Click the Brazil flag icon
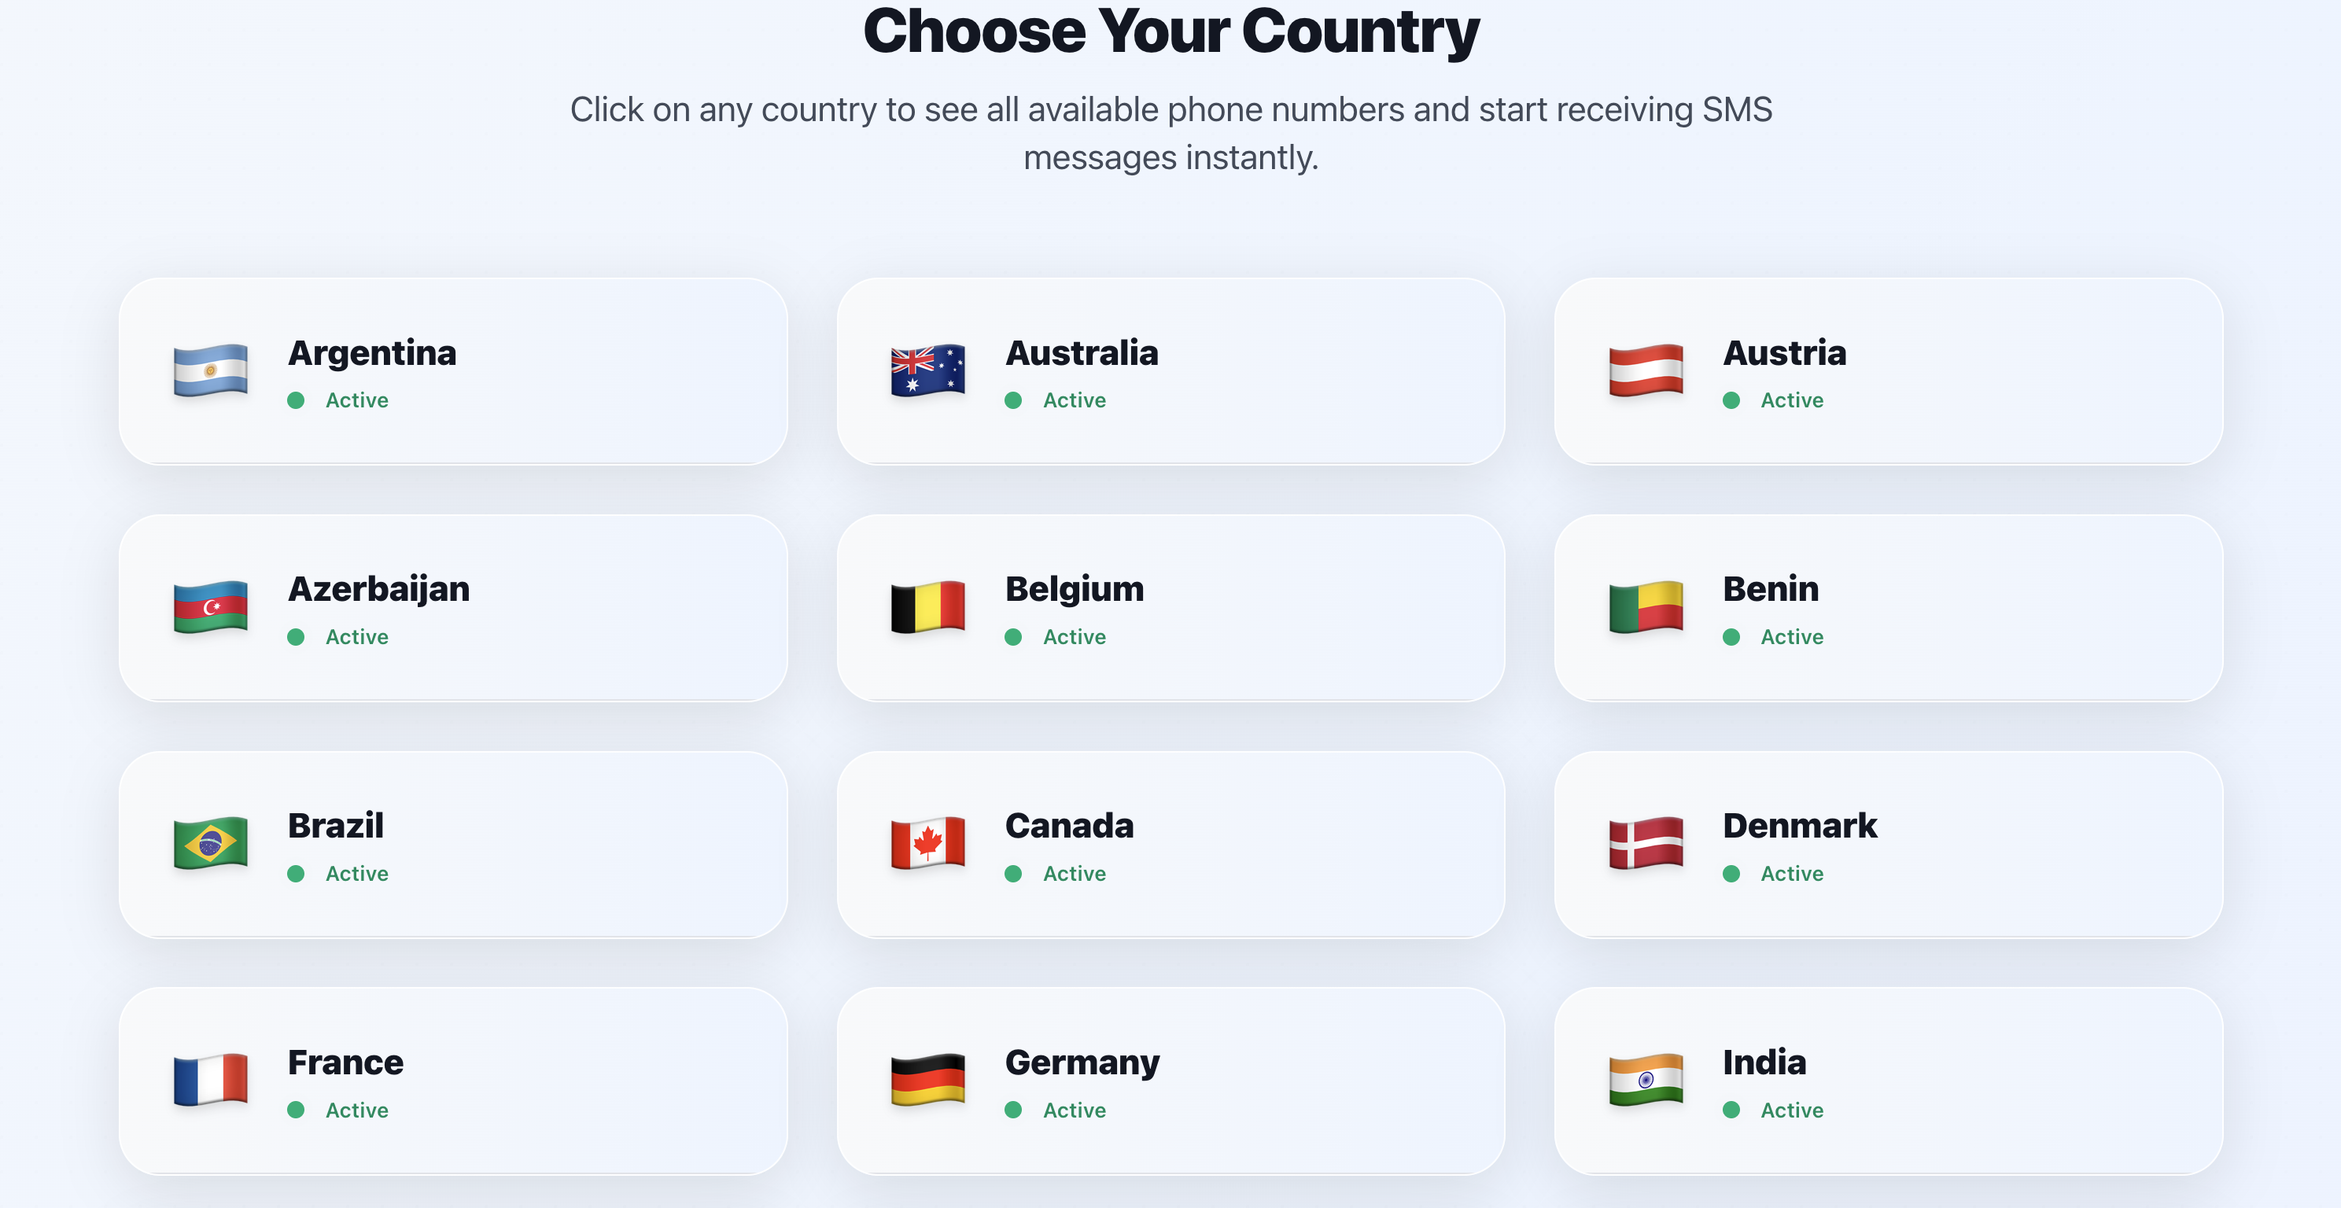 coord(210,843)
